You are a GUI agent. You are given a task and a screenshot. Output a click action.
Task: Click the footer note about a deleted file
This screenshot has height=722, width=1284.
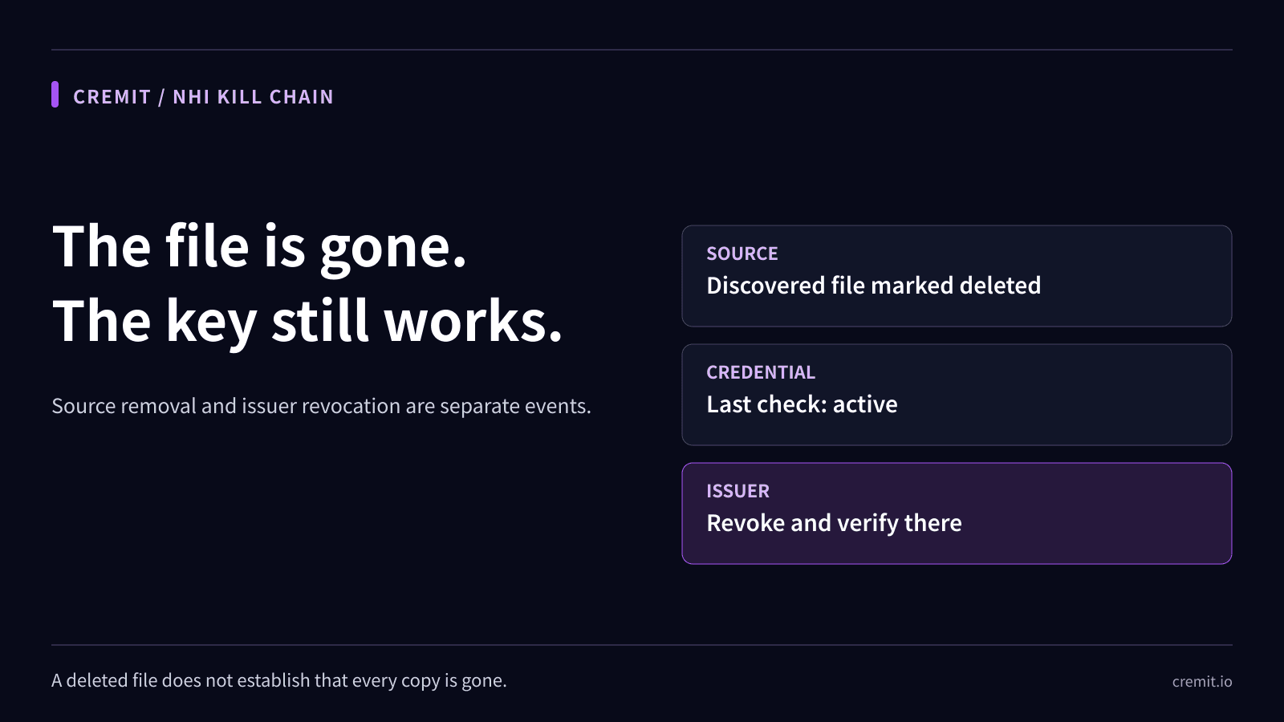pyautogui.click(x=279, y=680)
